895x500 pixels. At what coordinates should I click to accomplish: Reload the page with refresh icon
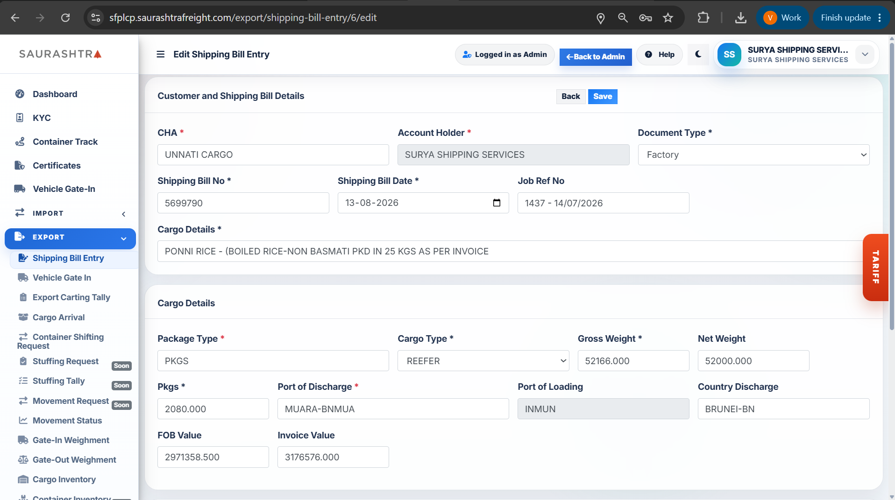(65, 18)
